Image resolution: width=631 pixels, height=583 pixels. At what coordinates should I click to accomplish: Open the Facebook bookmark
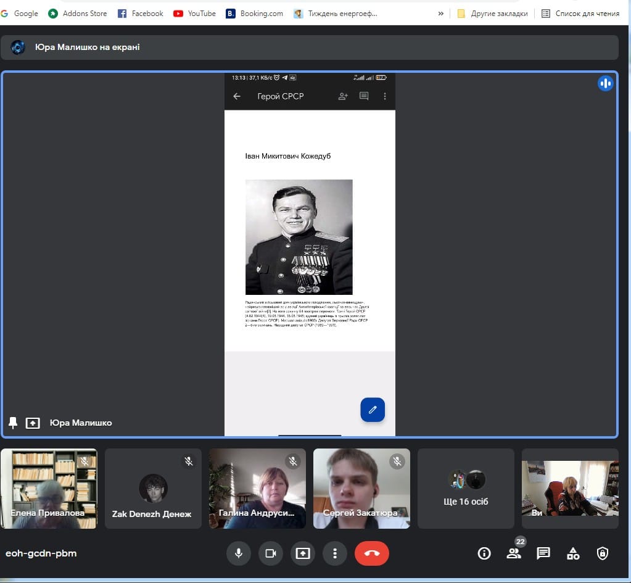(x=141, y=13)
